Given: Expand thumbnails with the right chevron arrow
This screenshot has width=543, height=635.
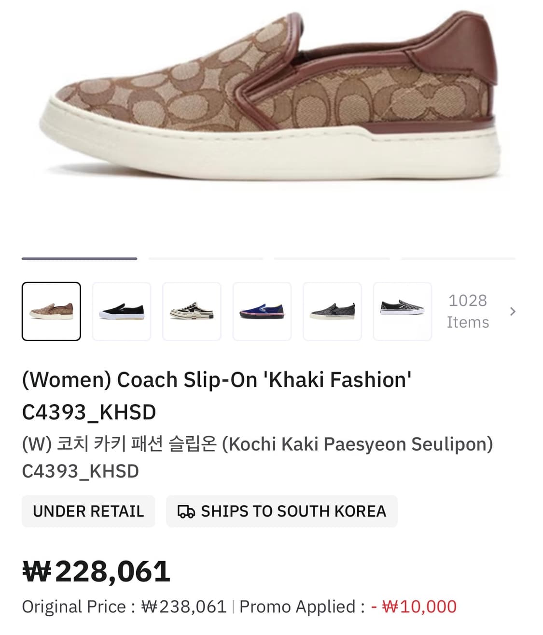Looking at the screenshot, I should tap(513, 311).
